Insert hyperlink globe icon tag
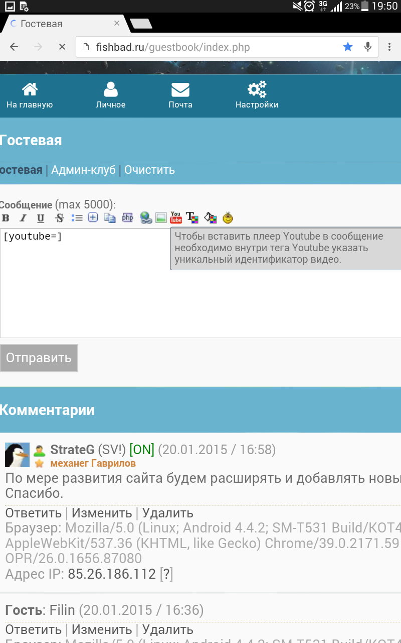The width and height of the screenshot is (401, 643). (x=146, y=218)
